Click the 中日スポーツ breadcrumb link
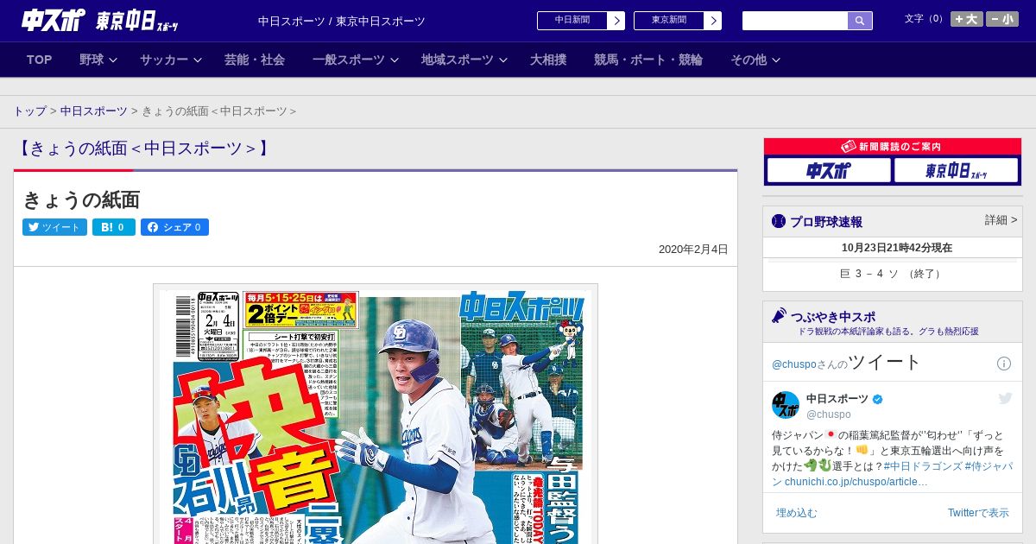The height and width of the screenshot is (544, 1036). click(x=93, y=111)
